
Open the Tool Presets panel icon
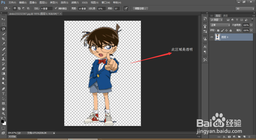tap(205, 60)
